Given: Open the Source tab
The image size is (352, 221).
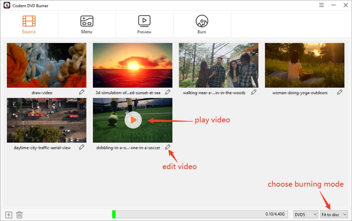Looking at the screenshot, I should 29,24.
